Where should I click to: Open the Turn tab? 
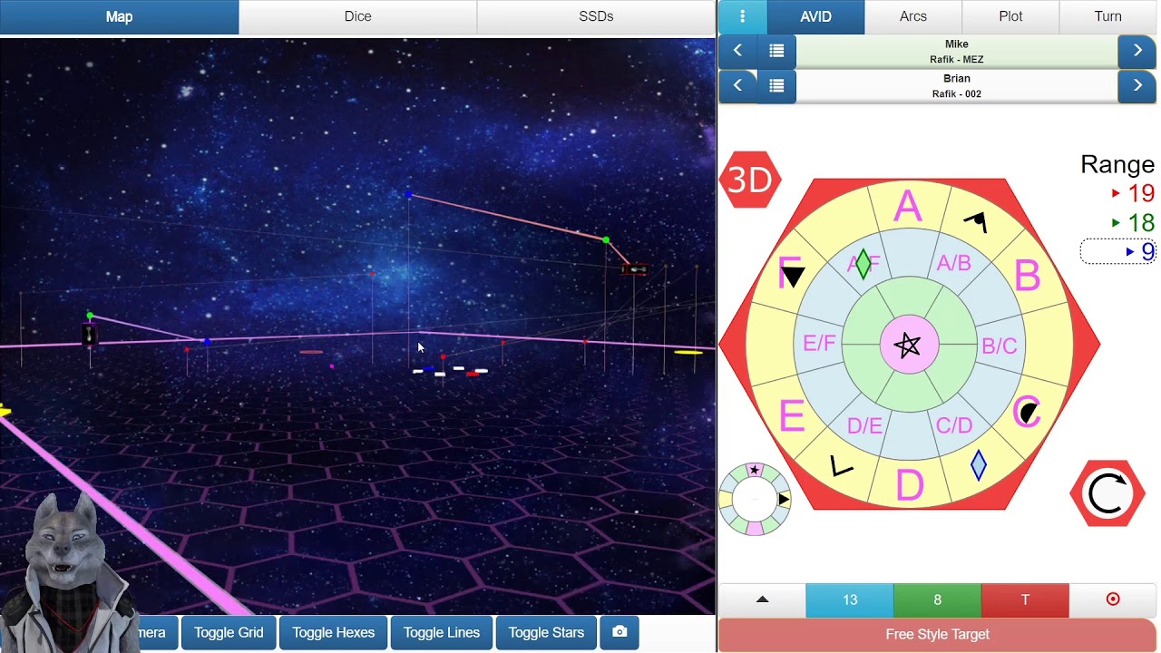coord(1107,16)
